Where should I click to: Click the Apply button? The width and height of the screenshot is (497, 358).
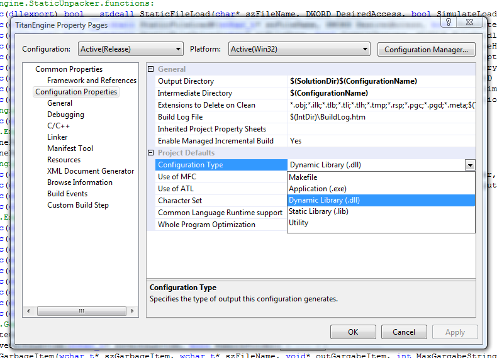pos(455,332)
